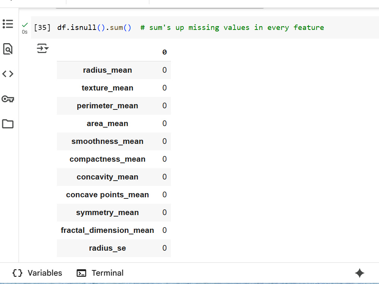Select the fractal_dimension_mean row label
The height and width of the screenshot is (284, 379).
coord(107,230)
